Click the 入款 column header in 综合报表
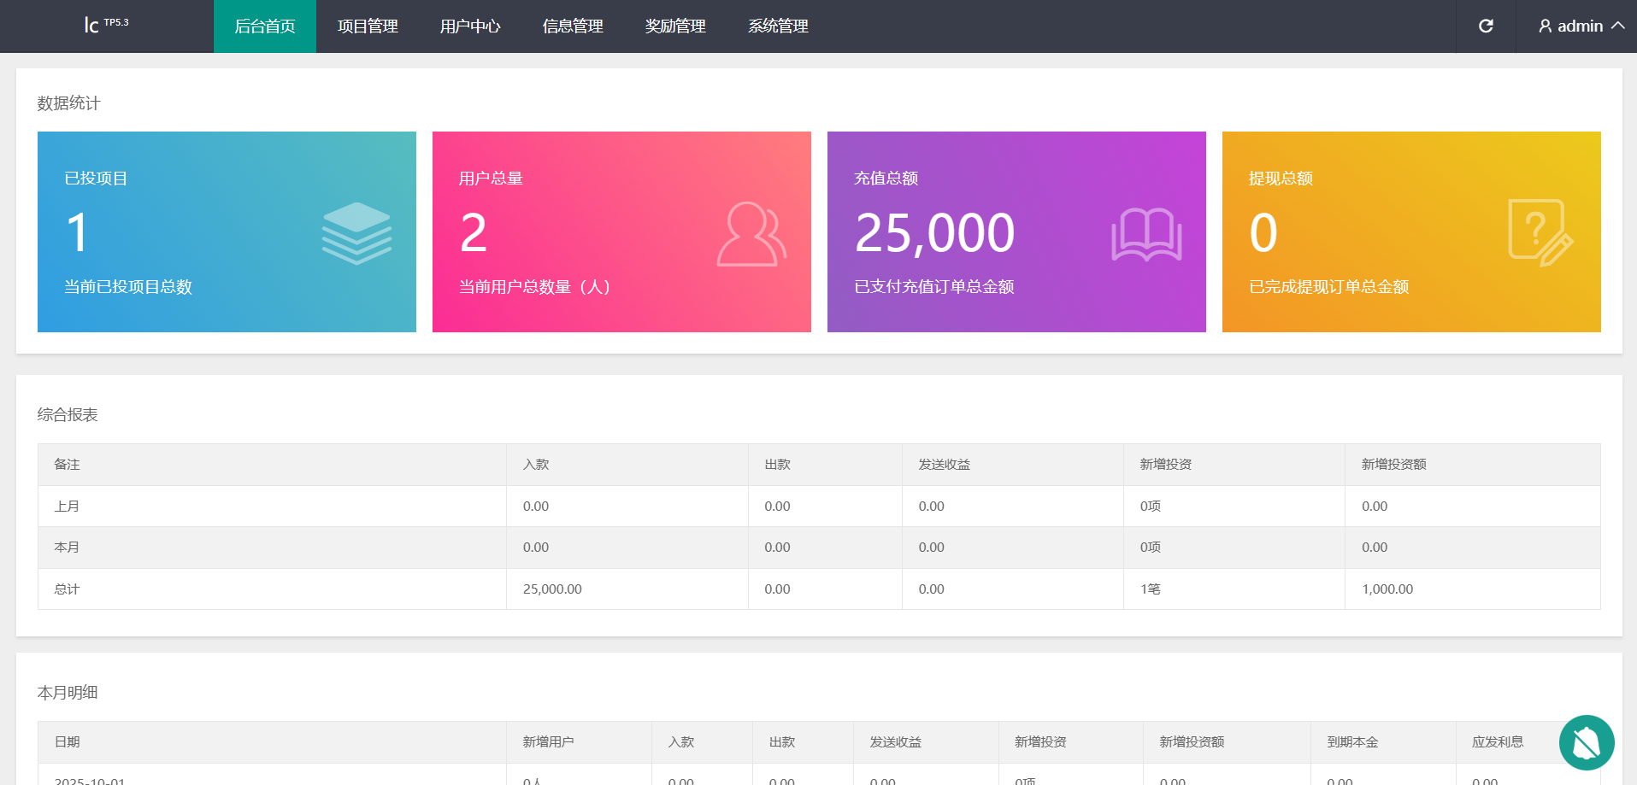This screenshot has width=1637, height=785. pos(536,465)
